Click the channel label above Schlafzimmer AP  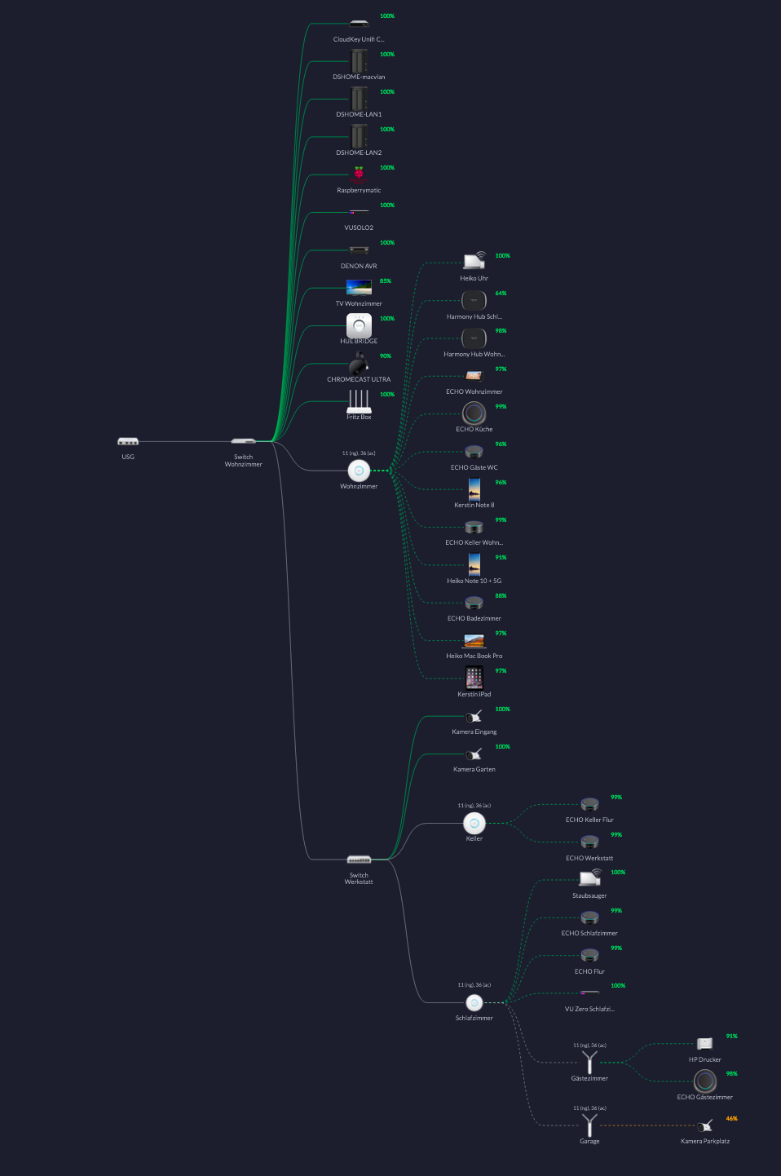[x=474, y=985]
